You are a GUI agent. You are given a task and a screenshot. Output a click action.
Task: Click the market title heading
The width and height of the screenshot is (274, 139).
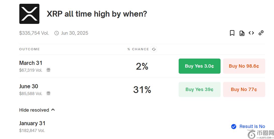click(97, 14)
